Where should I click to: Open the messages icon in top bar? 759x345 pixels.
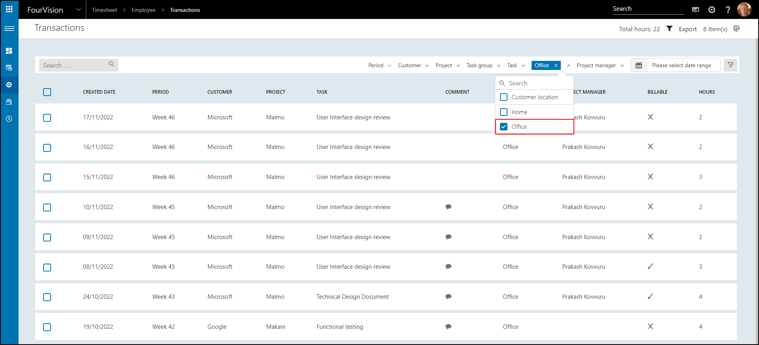pos(695,10)
